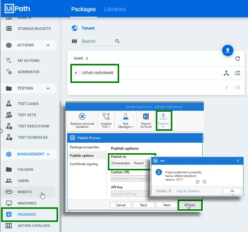Click the Test Executions icon
Viewport: 248px width, 232px height.
(x=9, y=126)
